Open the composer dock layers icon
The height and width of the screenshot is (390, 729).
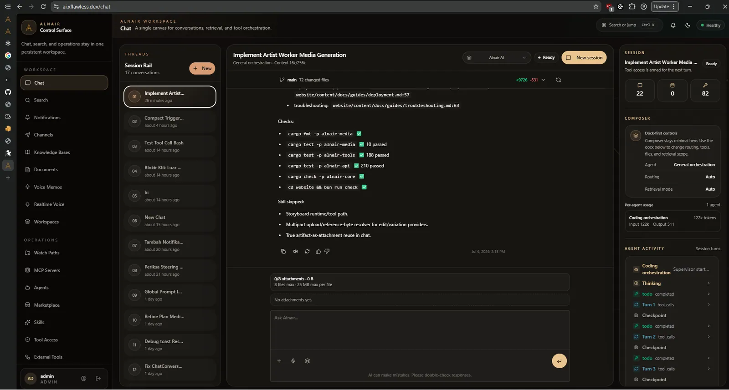click(307, 361)
